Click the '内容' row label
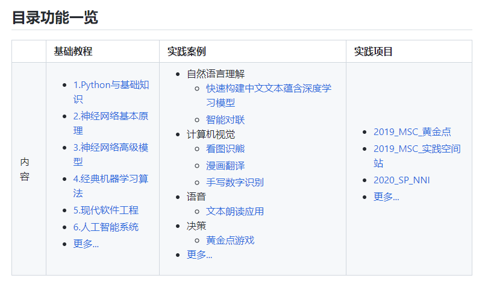The image size is (482, 284). pyautogui.click(x=25, y=169)
